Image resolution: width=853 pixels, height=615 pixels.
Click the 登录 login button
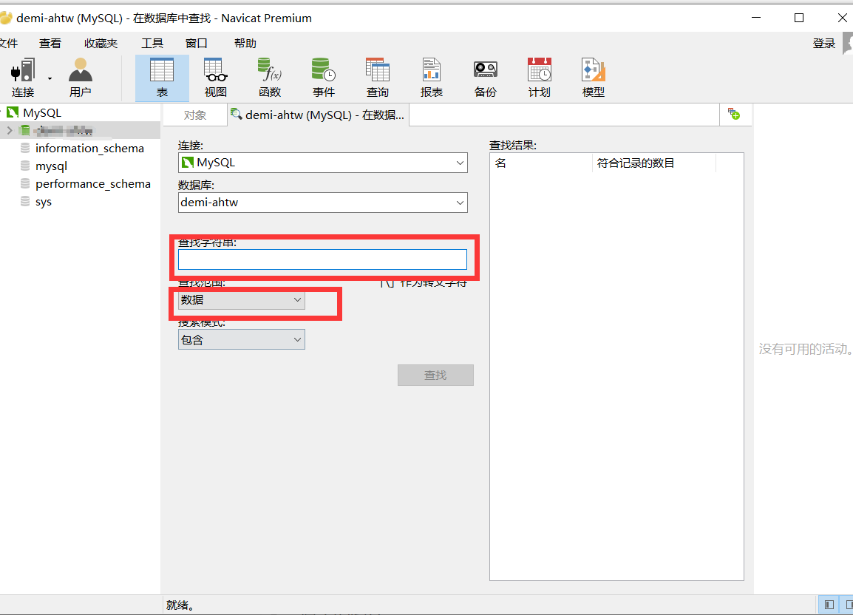823,43
